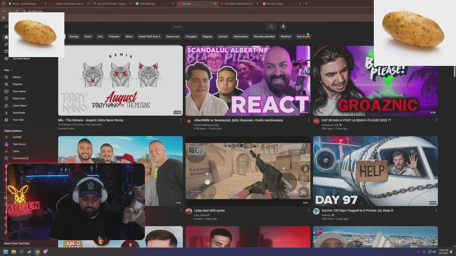Viewport: 456px width, 256px height.
Task: Show hidden system tray icons
Action: 418,252
